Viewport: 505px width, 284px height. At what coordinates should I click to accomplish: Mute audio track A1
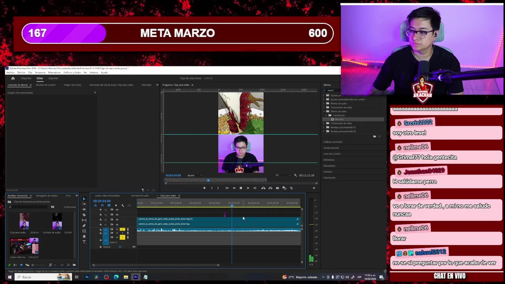[x=117, y=229]
